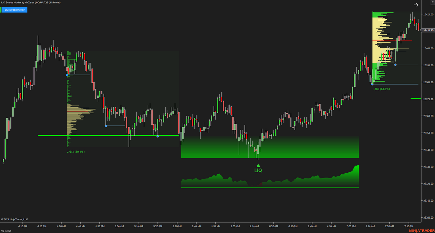The image size is (435, 233).
Task: Click the 25340.00 price axis label
Action: (427, 150)
